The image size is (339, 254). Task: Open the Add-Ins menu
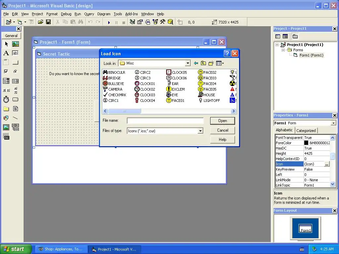131,14
